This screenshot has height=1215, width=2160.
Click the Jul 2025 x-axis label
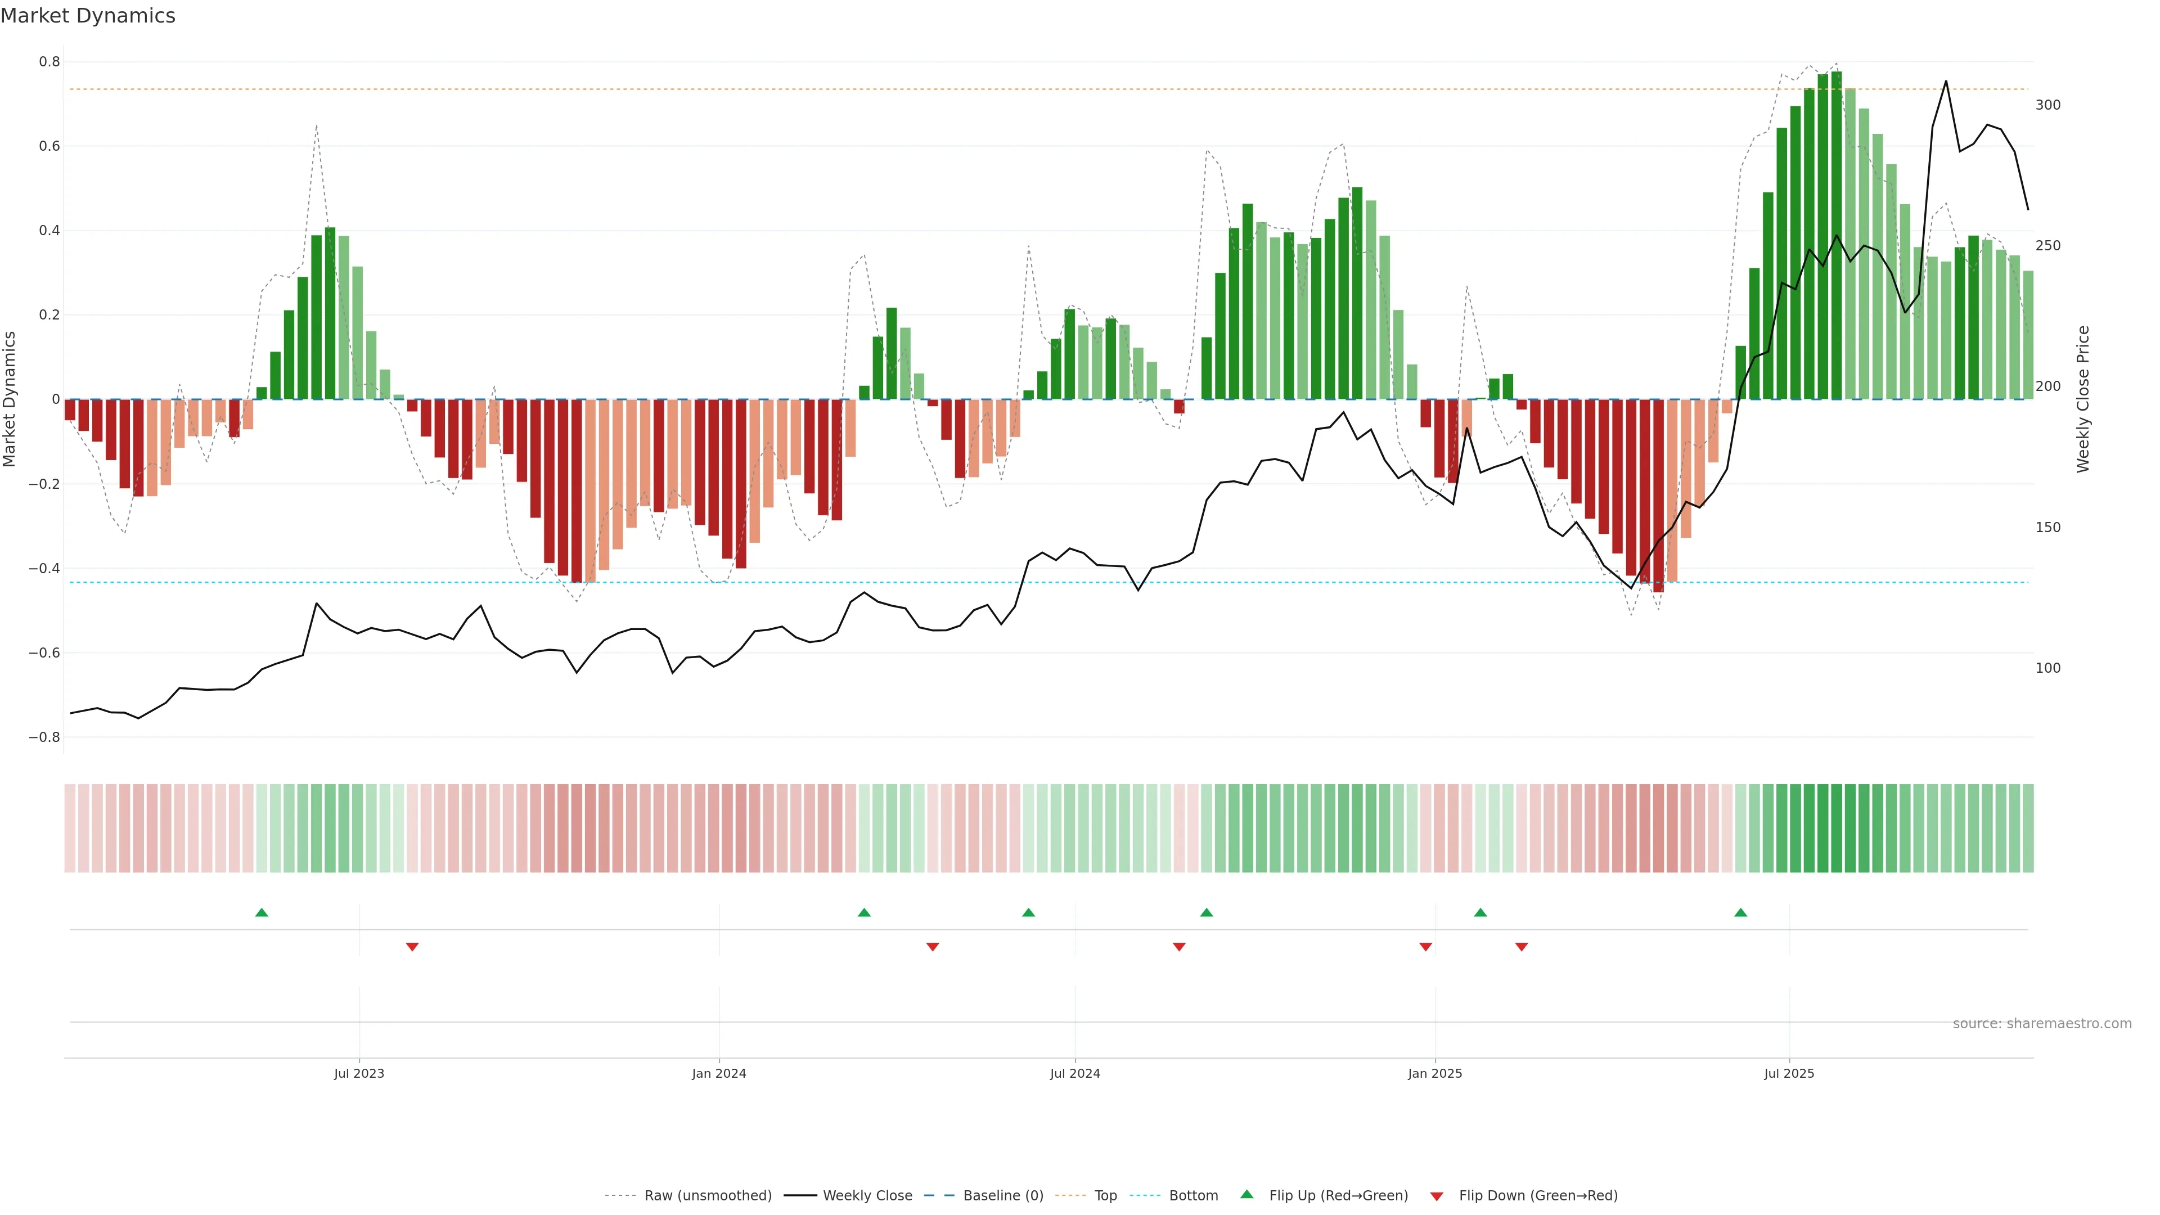(1789, 1073)
